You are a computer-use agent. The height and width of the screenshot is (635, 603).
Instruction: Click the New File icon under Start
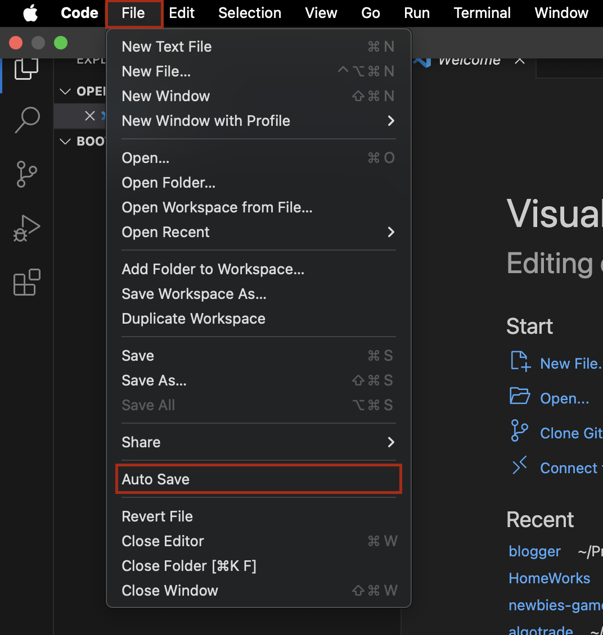[520, 362]
